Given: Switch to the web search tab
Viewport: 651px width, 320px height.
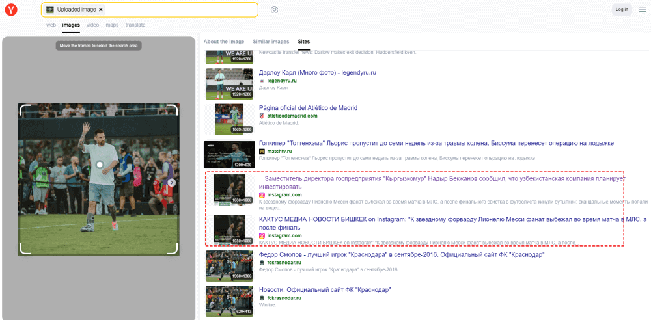Looking at the screenshot, I should (x=51, y=25).
